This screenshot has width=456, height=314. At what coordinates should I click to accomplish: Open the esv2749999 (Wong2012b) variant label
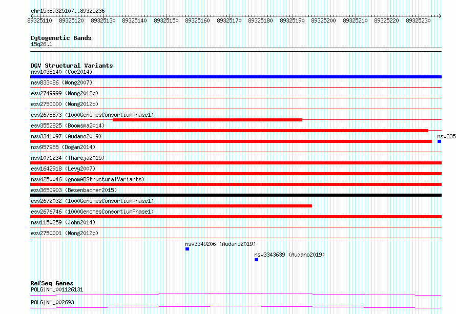click(x=65, y=93)
